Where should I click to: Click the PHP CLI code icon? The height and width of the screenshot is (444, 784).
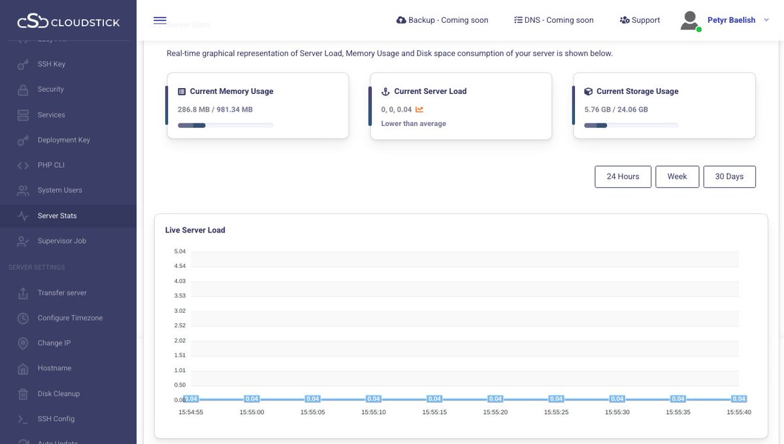[x=23, y=165]
